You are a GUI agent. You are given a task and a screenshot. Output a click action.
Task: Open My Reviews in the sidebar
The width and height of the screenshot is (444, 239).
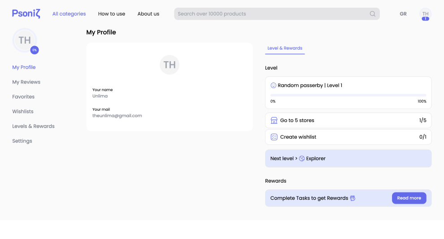[x=26, y=82]
